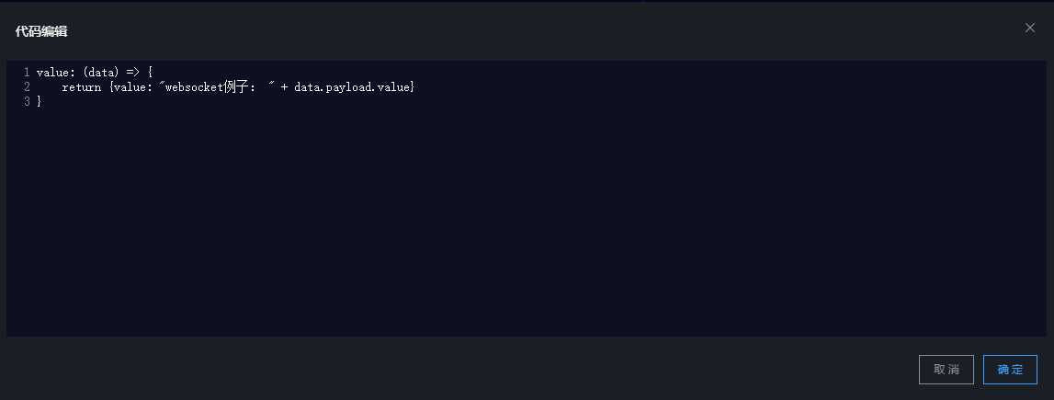Image resolution: width=1054 pixels, height=400 pixels.
Task: Click the + operator on line 2
Action: pos(285,86)
